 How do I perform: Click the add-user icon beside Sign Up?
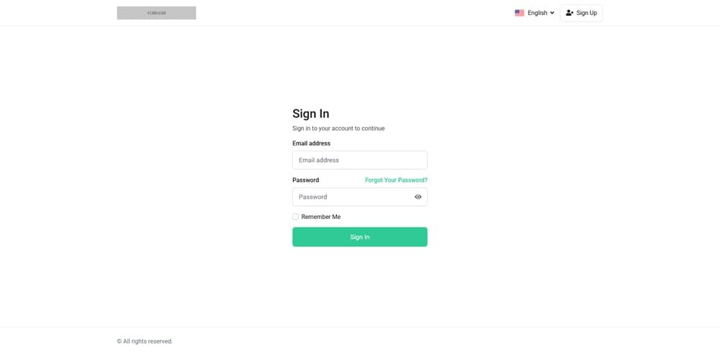(x=570, y=13)
